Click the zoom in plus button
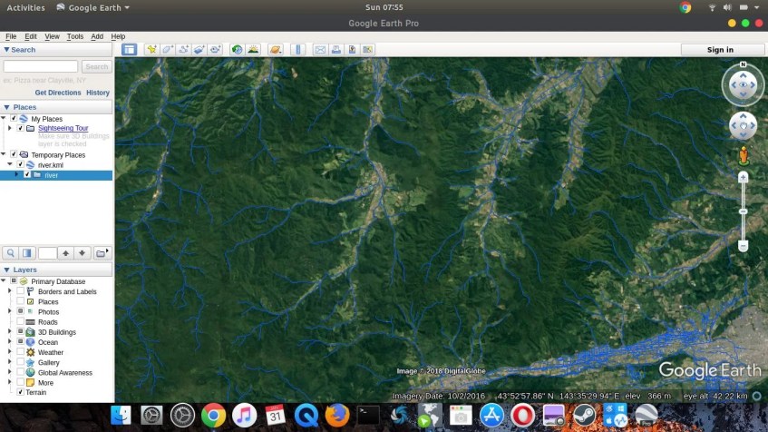The height and width of the screenshot is (432, 768). pos(743,177)
